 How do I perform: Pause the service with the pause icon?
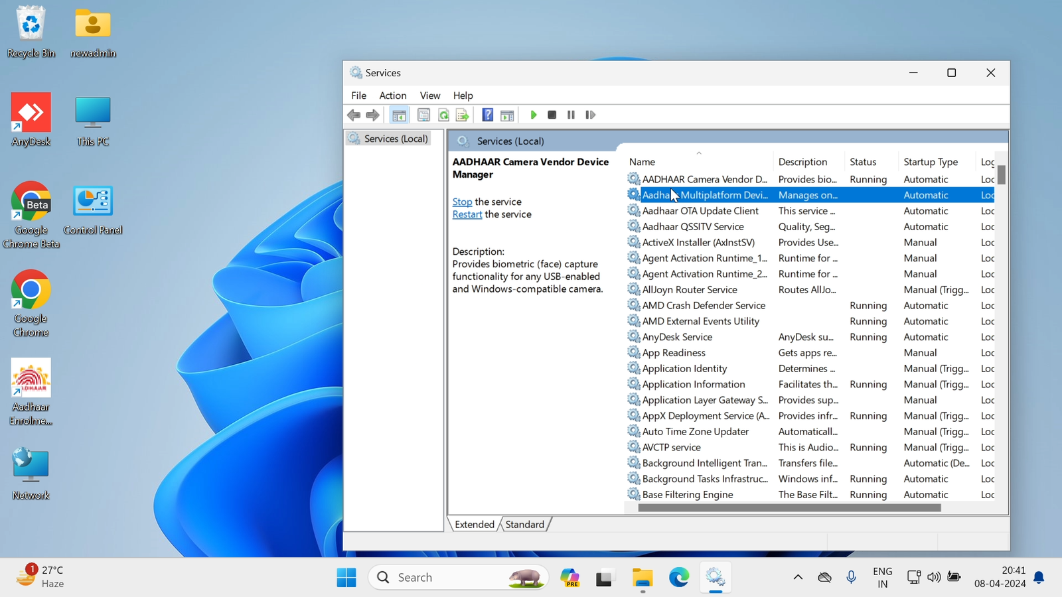click(571, 115)
